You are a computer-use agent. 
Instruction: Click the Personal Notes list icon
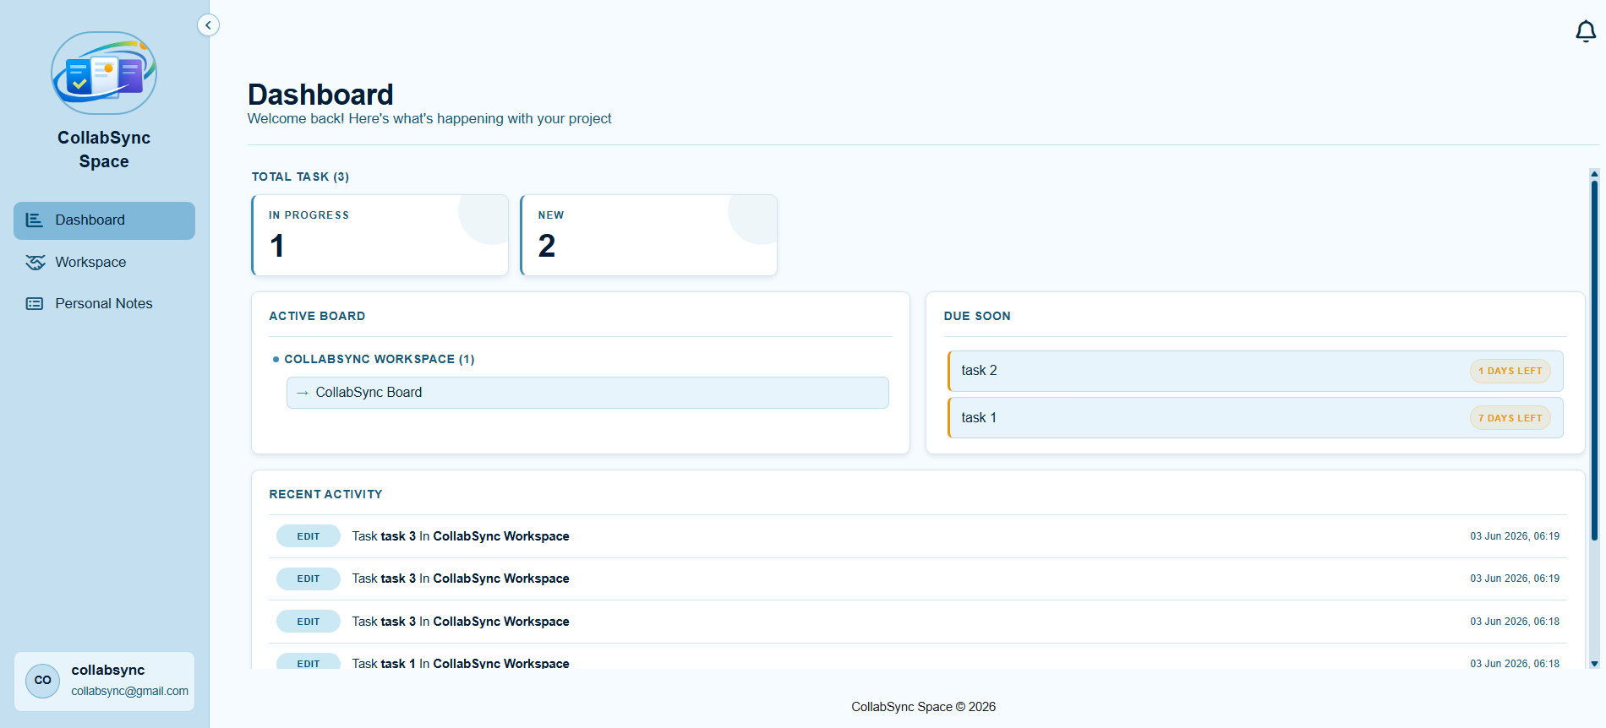pyautogui.click(x=35, y=304)
